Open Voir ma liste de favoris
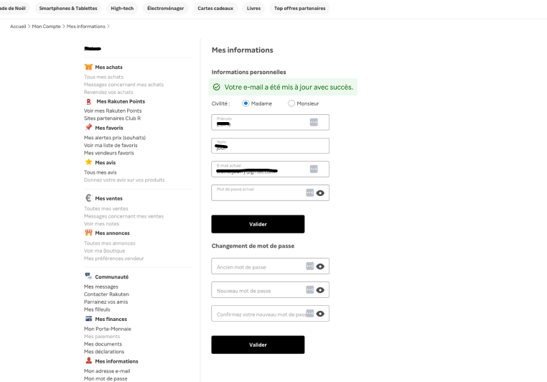Screen dimensions: 547x382 111,145
